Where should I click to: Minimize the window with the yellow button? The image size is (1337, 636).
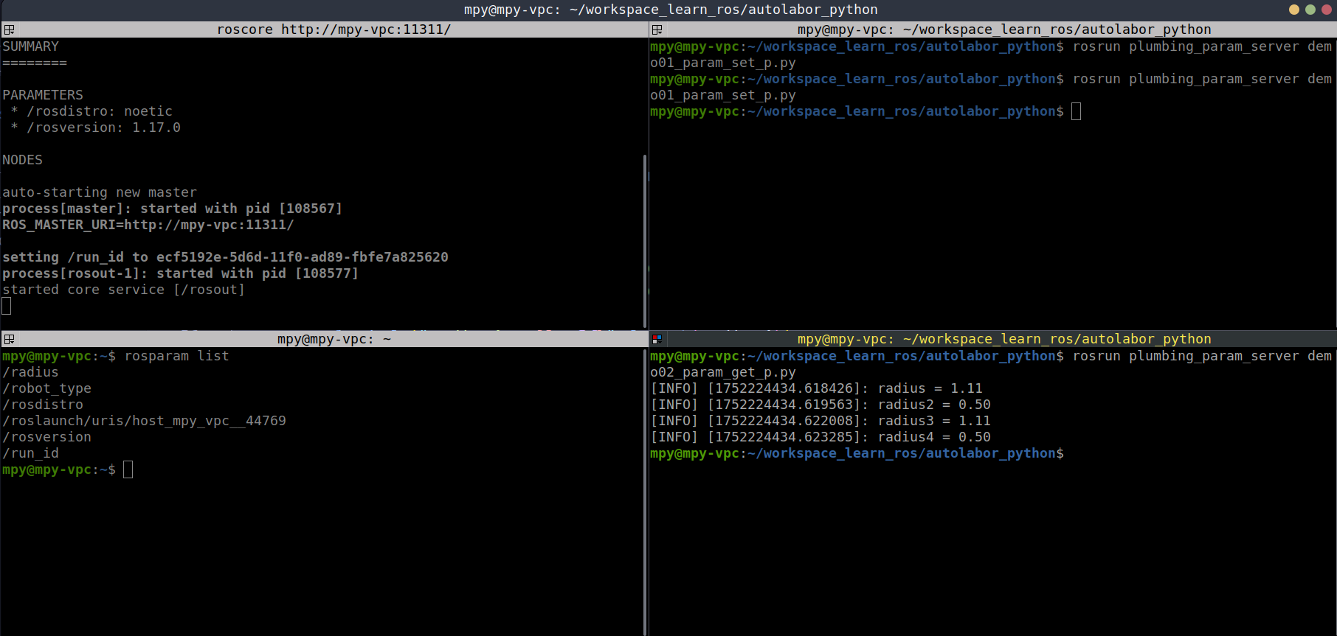pos(1294,10)
